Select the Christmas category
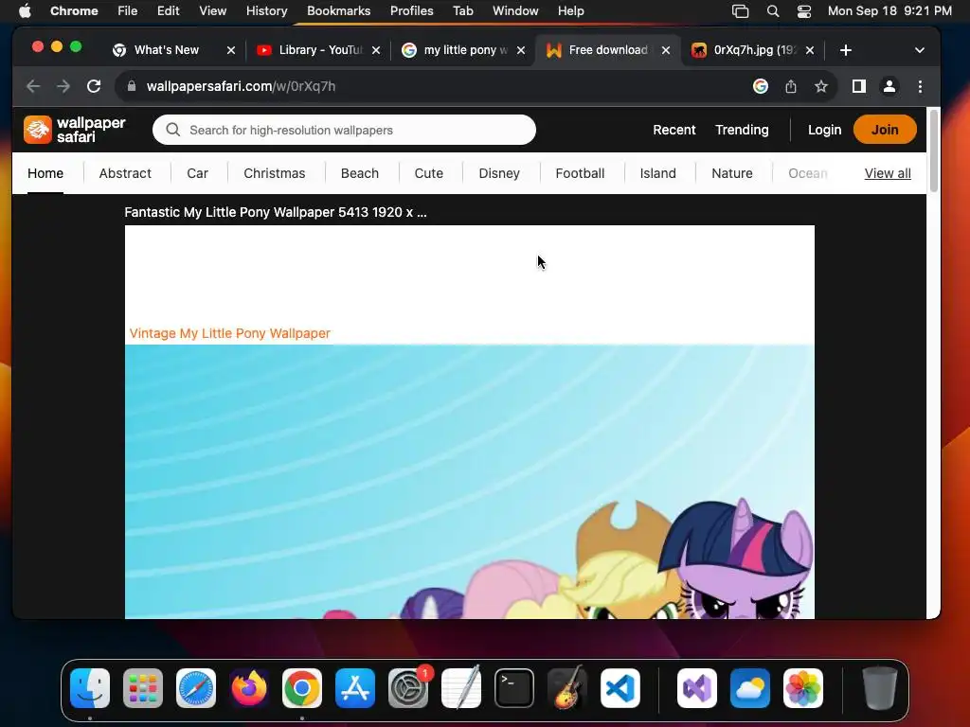 click(x=275, y=174)
